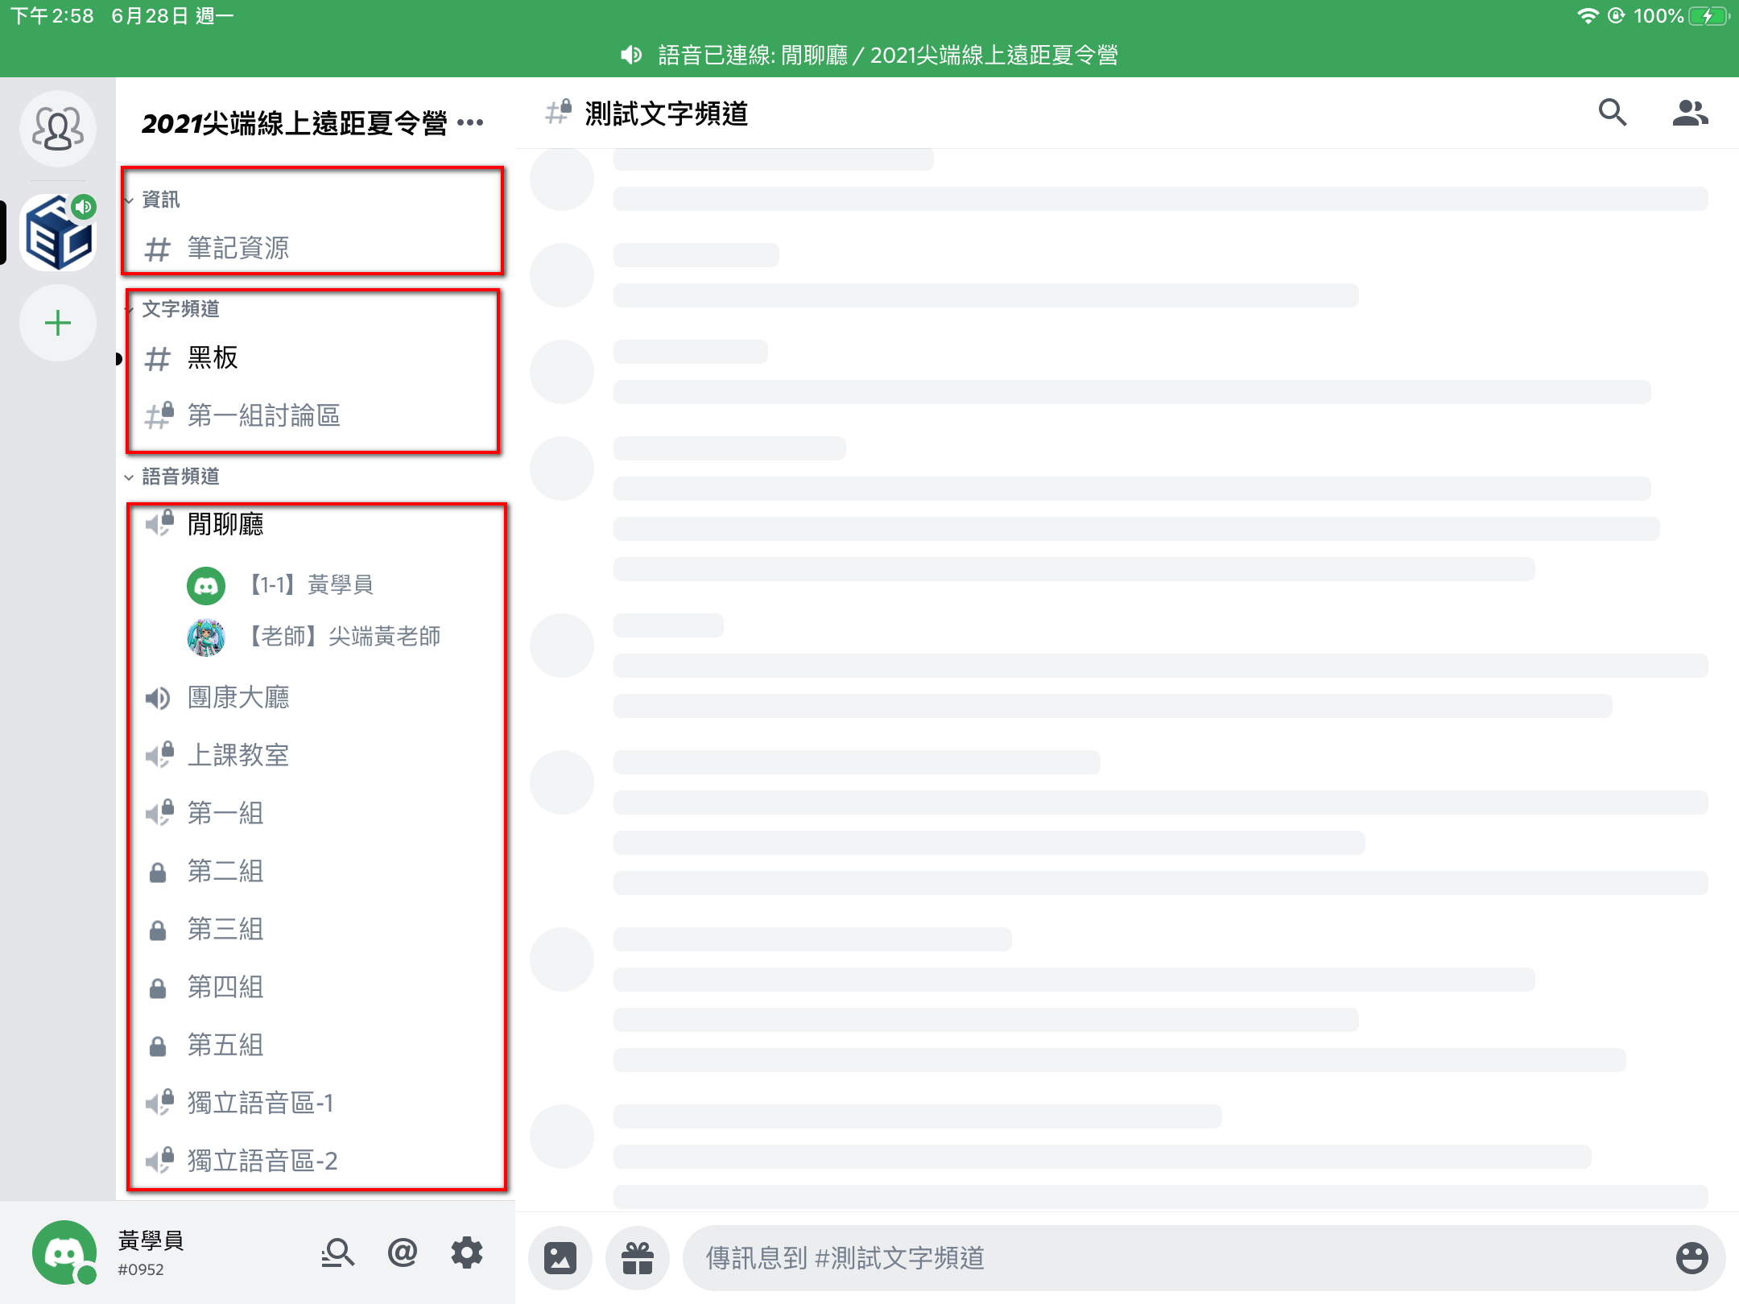Tap the image upload icon

[560, 1257]
